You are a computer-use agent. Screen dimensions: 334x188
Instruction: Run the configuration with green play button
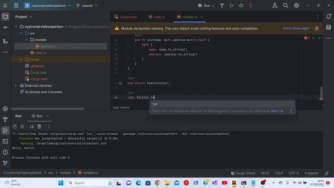coord(231,6)
